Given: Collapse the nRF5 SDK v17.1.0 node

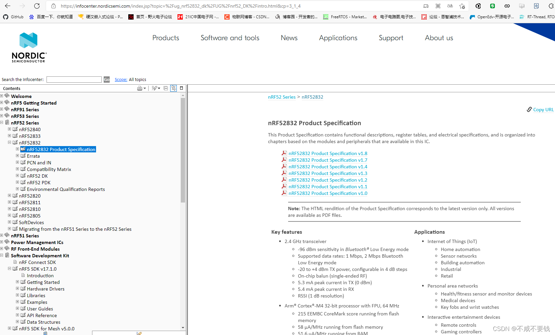Looking at the screenshot, I should point(10,269).
